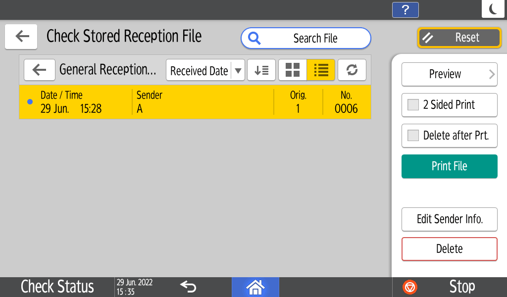Screen dimensions: 507x297
Task: Activate energy saver moon icon
Action: tap(493, 9)
